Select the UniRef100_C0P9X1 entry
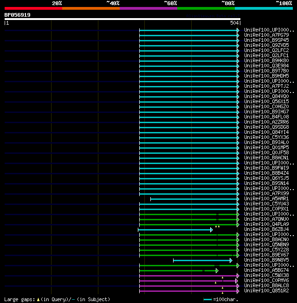Viewport: 297px width, 303px height. coord(266,209)
